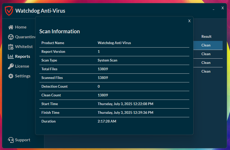Image resolution: width=230 pixels, height=150 pixels.
Task: Click the Whitelist clipboard icon
Action: pos(11,47)
